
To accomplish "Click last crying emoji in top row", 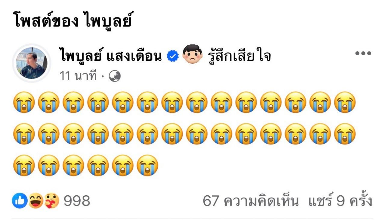I will (345, 102).
